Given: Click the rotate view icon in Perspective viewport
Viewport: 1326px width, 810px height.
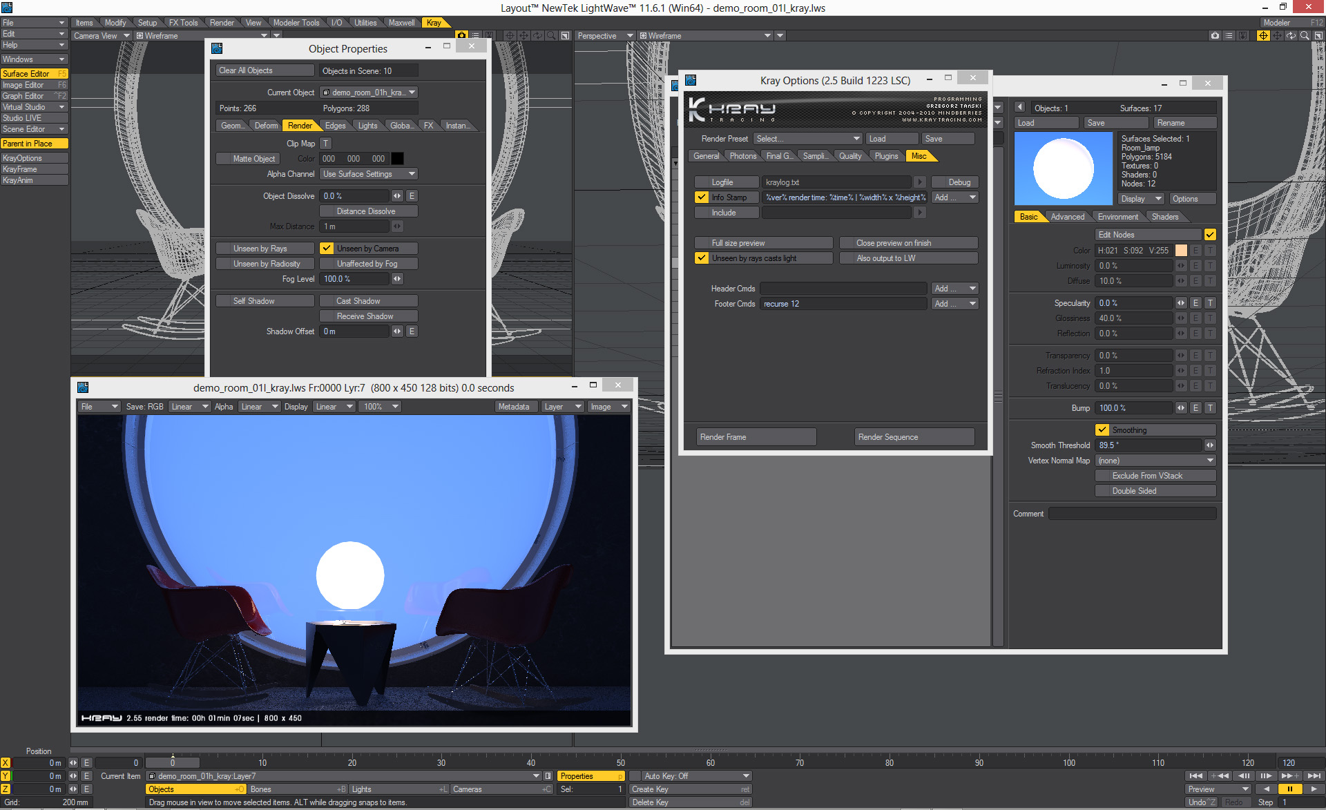Looking at the screenshot, I should (x=1291, y=36).
